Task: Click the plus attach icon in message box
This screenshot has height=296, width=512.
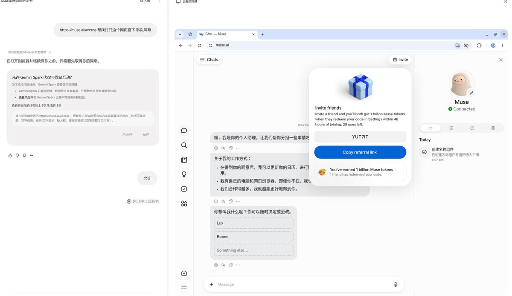Action: coord(211,284)
